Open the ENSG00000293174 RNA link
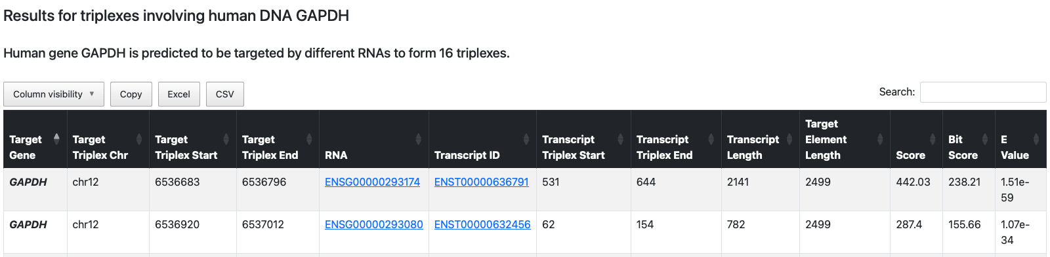The height and width of the screenshot is (257, 1050). pyautogui.click(x=372, y=182)
